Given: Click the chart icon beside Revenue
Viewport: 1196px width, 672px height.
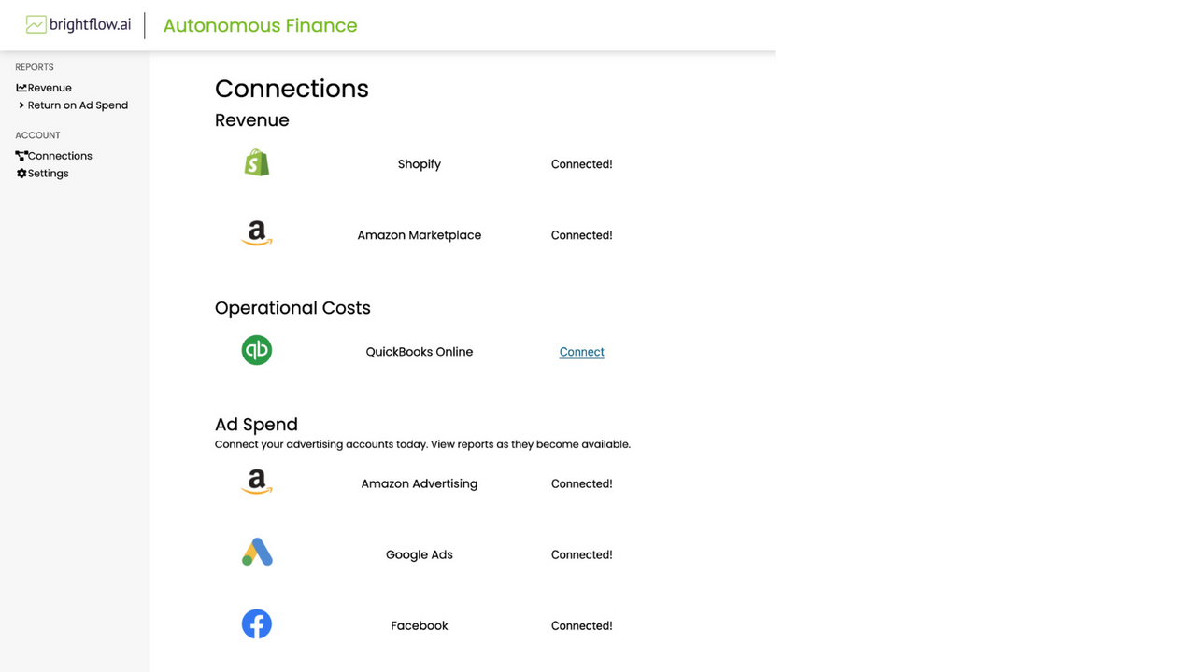Looking at the screenshot, I should coord(21,87).
